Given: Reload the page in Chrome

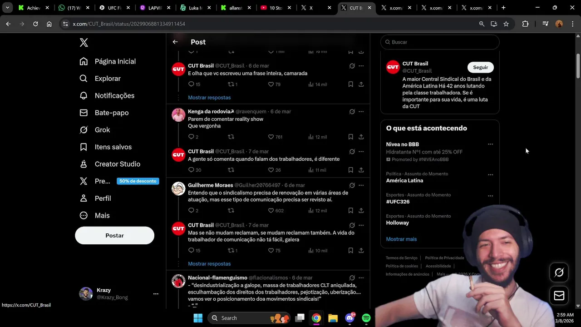Looking at the screenshot, I should 35,24.
